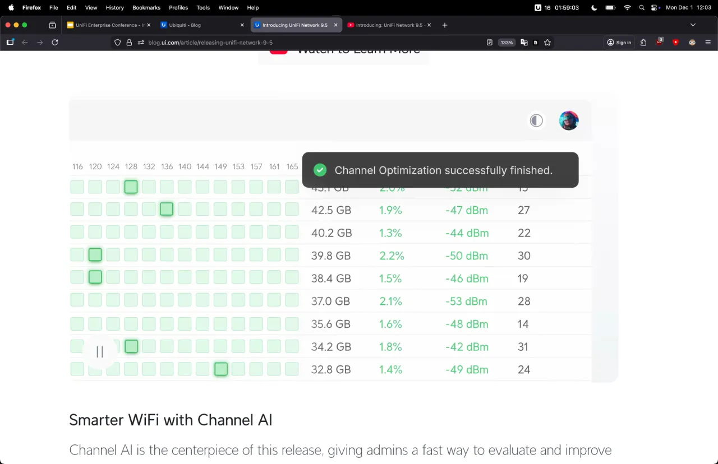
Task: Click the 133% zoom level indicator
Action: pyautogui.click(x=507, y=42)
